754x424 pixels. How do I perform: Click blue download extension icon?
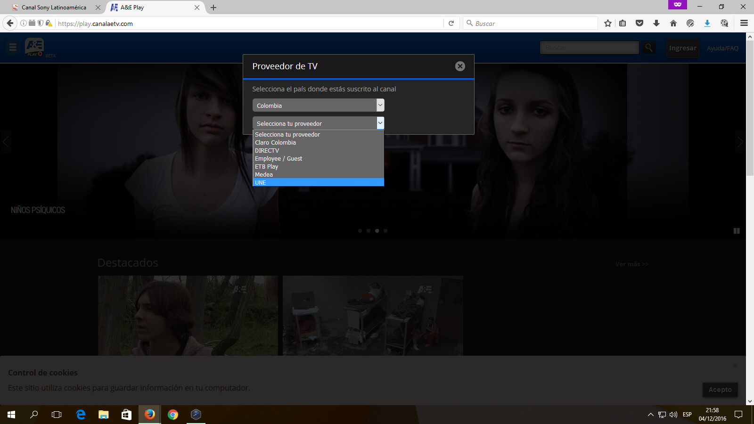click(707, 23)
